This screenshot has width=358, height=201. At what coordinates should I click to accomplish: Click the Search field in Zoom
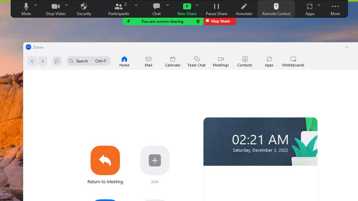89,61
